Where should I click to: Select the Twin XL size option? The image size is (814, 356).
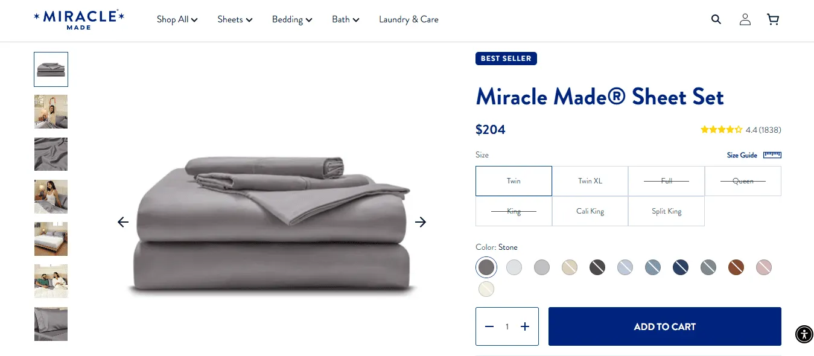[590, 181]
